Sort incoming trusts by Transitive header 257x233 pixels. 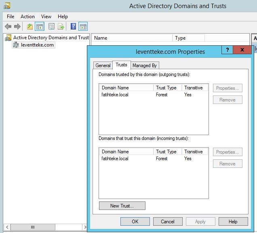(195, 152)
